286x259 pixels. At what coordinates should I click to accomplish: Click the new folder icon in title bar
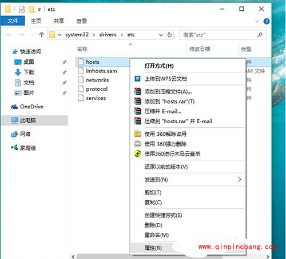tap(31, 9)
